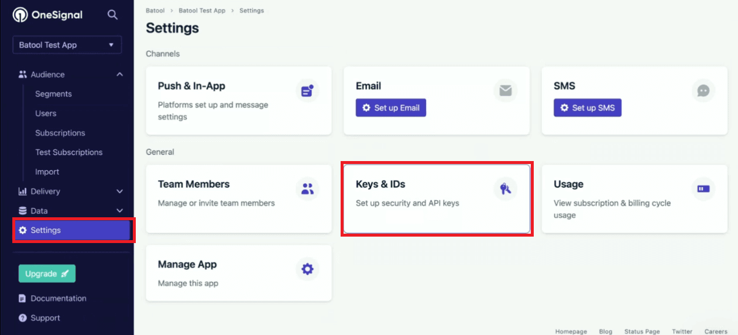Click the SMS chat bubble icon
The width and height of the screenshot is (738, 335).
tap(703, 91)
